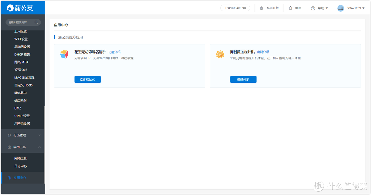Click the 设备列表 button

click(x=243, y=79)
